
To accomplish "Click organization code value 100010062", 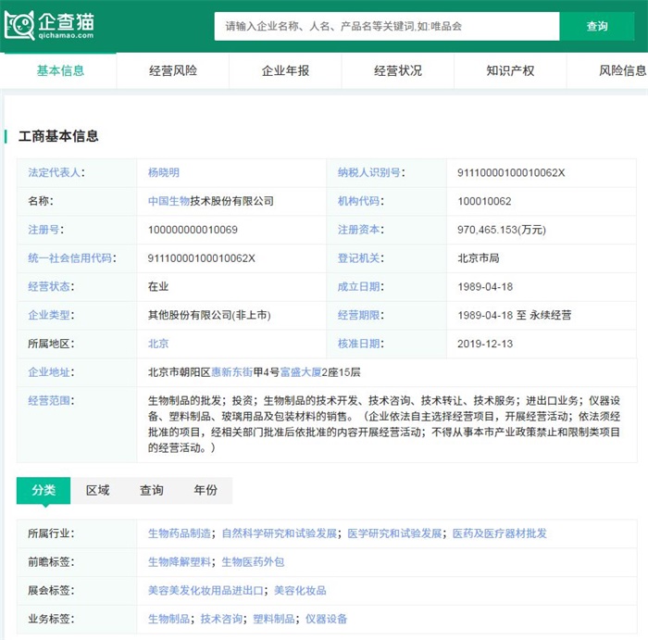I will click(484, 201).
